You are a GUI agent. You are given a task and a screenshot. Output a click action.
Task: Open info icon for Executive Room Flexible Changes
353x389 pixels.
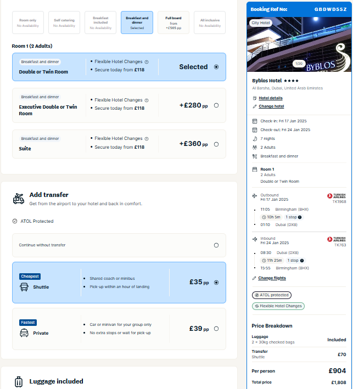[x=147, y=100]
